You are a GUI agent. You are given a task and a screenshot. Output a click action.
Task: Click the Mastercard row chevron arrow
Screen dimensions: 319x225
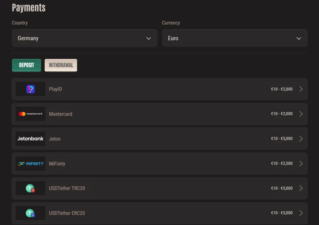(301, 114)
